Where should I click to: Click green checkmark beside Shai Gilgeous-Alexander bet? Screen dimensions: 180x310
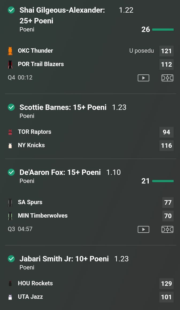[11, 10]
